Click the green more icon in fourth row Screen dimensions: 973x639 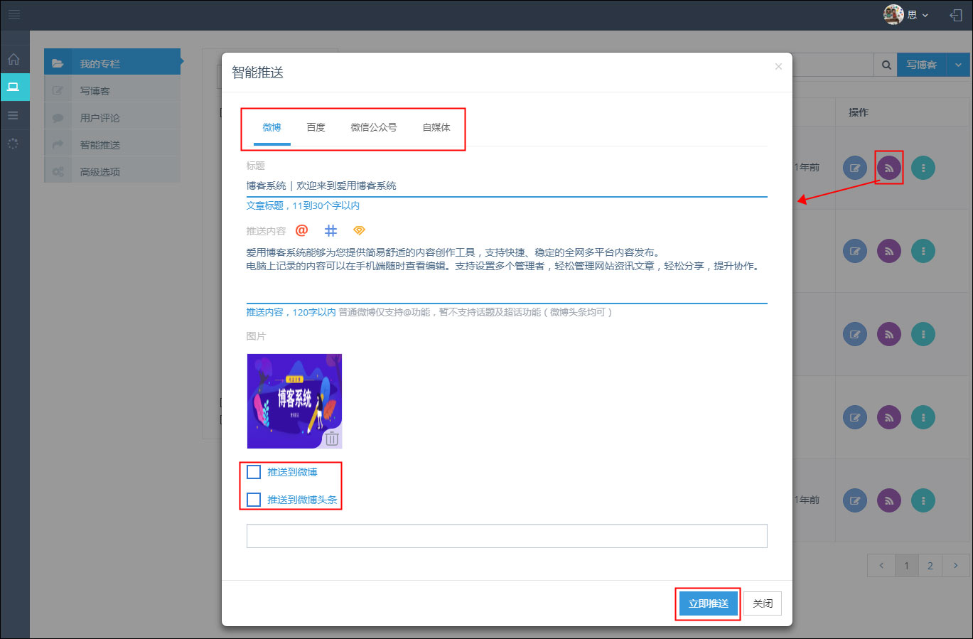[x=923, y=417]
